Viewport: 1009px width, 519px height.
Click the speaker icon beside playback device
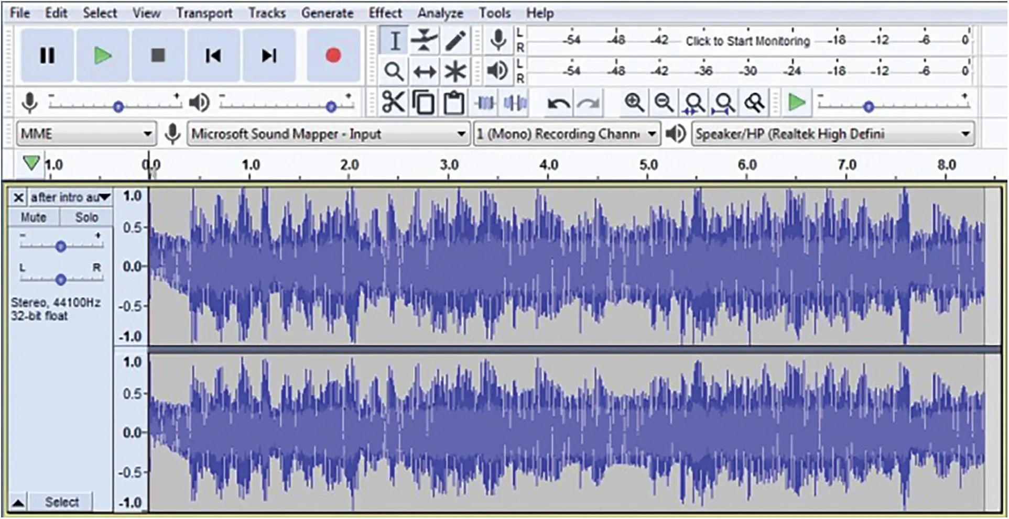click(x=676, y=134)
